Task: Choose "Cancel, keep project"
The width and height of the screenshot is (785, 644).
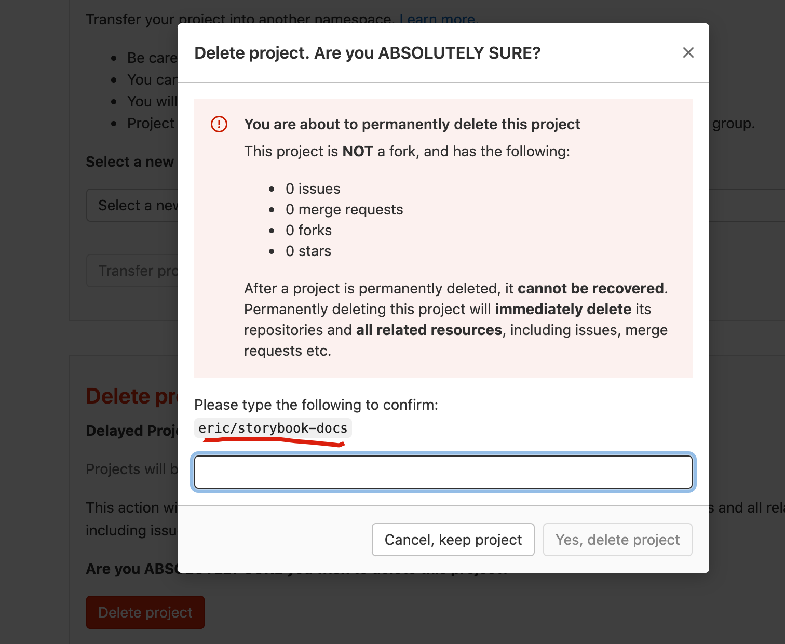Action: tap(452, 540)
